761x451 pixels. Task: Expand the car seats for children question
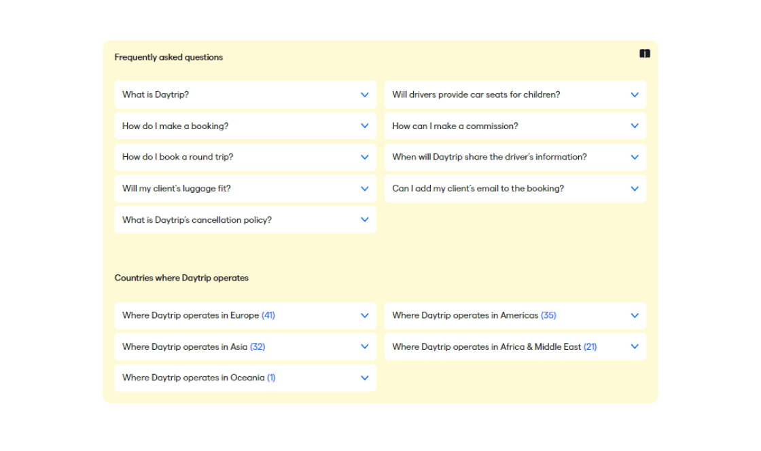pos(516,94)
